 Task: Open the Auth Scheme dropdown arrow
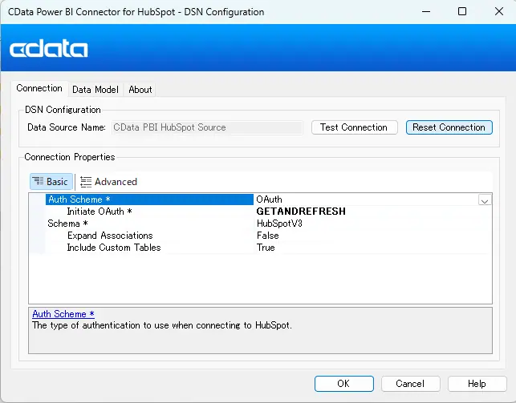point(484,200)
